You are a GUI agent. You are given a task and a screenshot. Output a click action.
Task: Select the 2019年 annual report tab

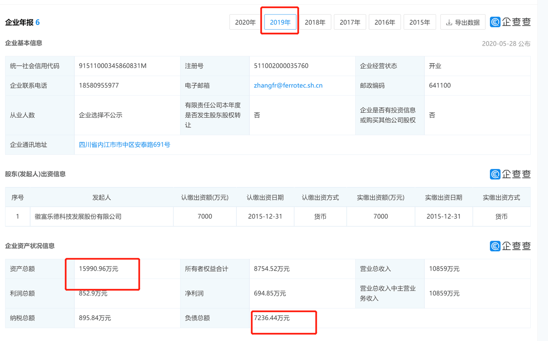280,22
